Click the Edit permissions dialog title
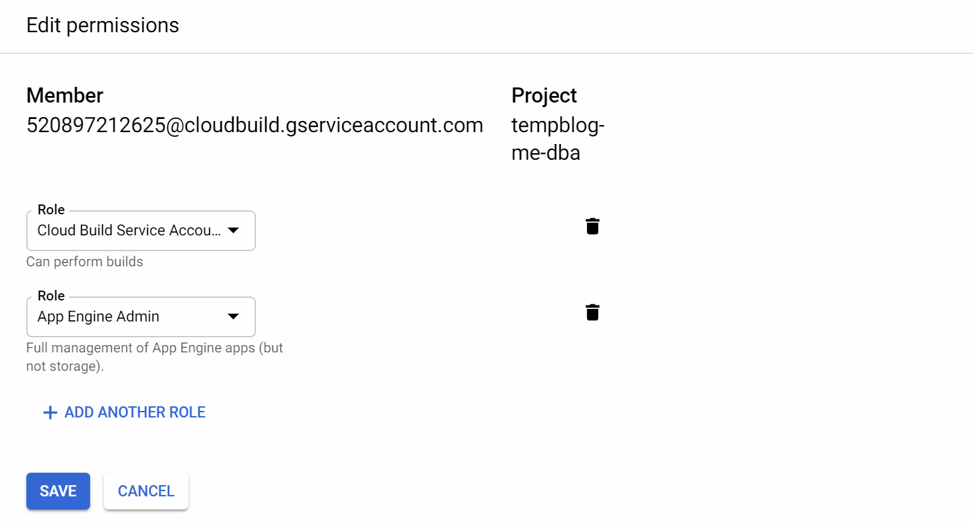974x522 pixels. 103,26
